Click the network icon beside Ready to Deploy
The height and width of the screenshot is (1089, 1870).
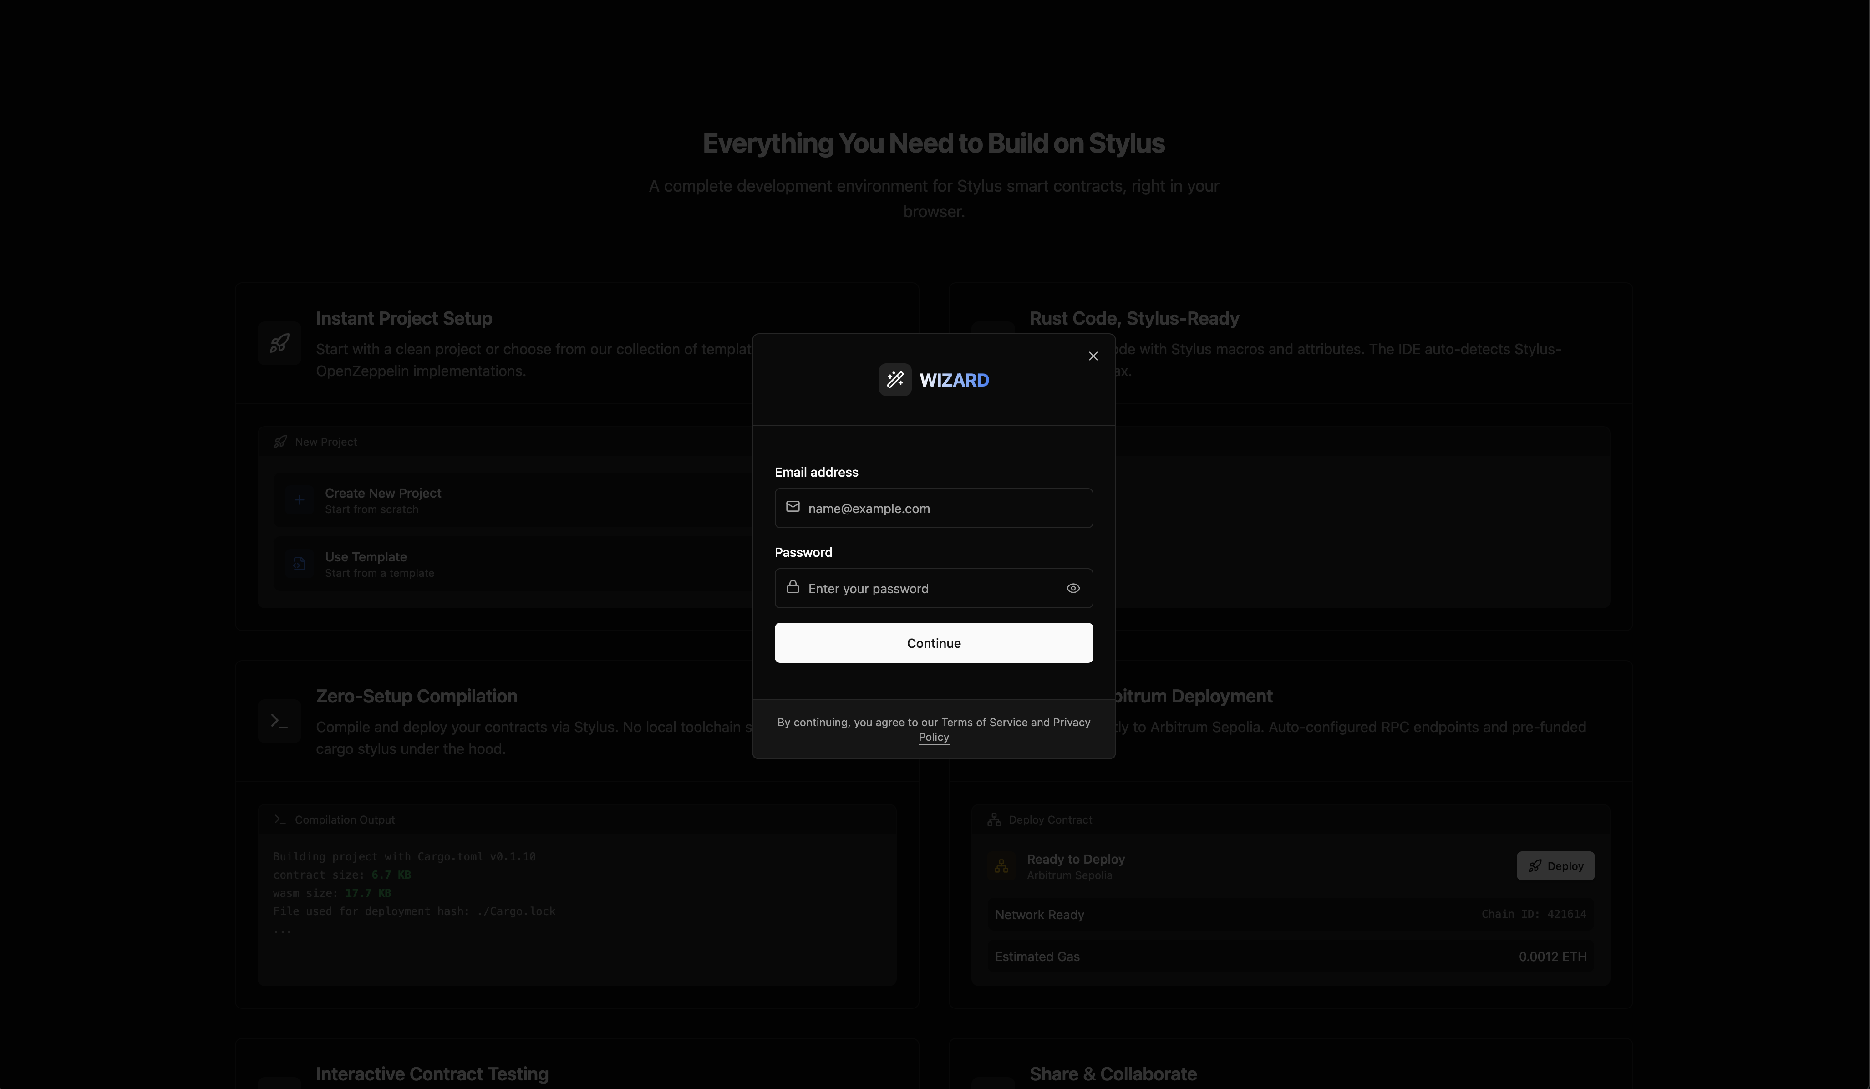[1001, 865]
